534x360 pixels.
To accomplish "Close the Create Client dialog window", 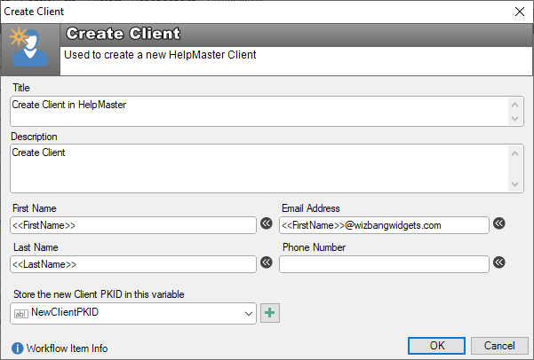I will [520, 12].
